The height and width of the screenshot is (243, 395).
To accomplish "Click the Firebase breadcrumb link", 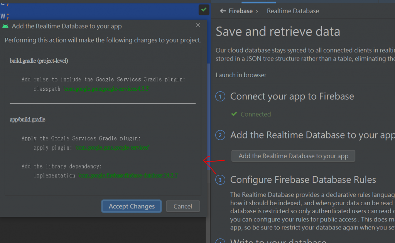I will 241,11.
